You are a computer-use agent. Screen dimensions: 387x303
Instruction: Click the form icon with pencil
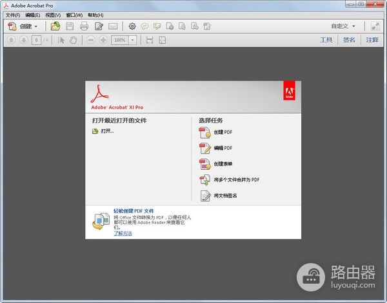tap(207, 26)
